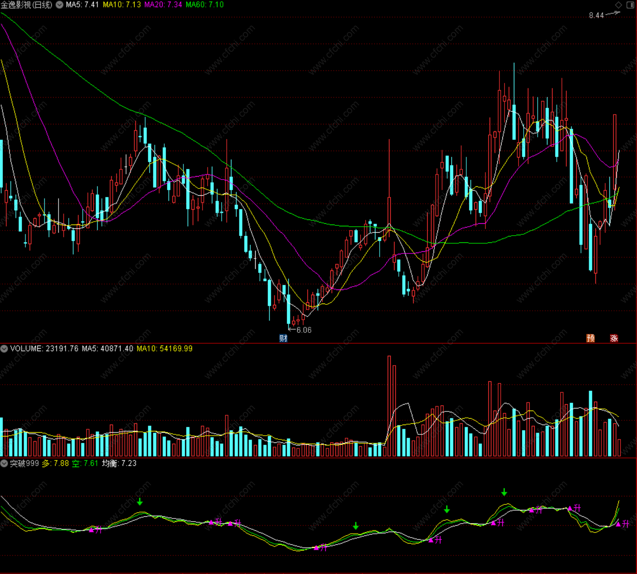Screen dimensions: 637x574
Task: Click the tallest red volume bar
Action: 389,406
